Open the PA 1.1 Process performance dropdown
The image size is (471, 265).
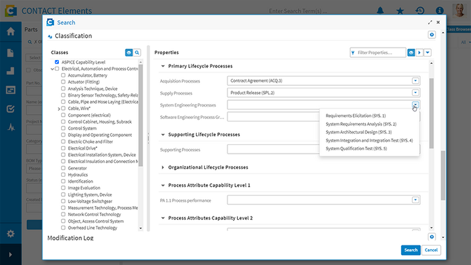(415, 200)
